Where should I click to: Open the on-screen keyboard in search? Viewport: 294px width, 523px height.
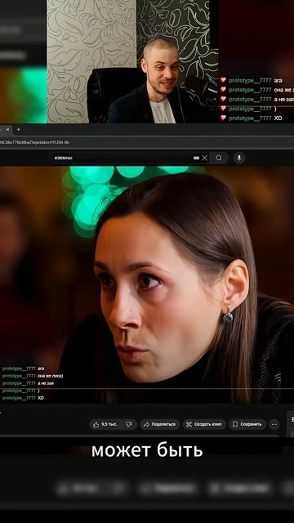point(196,158)
